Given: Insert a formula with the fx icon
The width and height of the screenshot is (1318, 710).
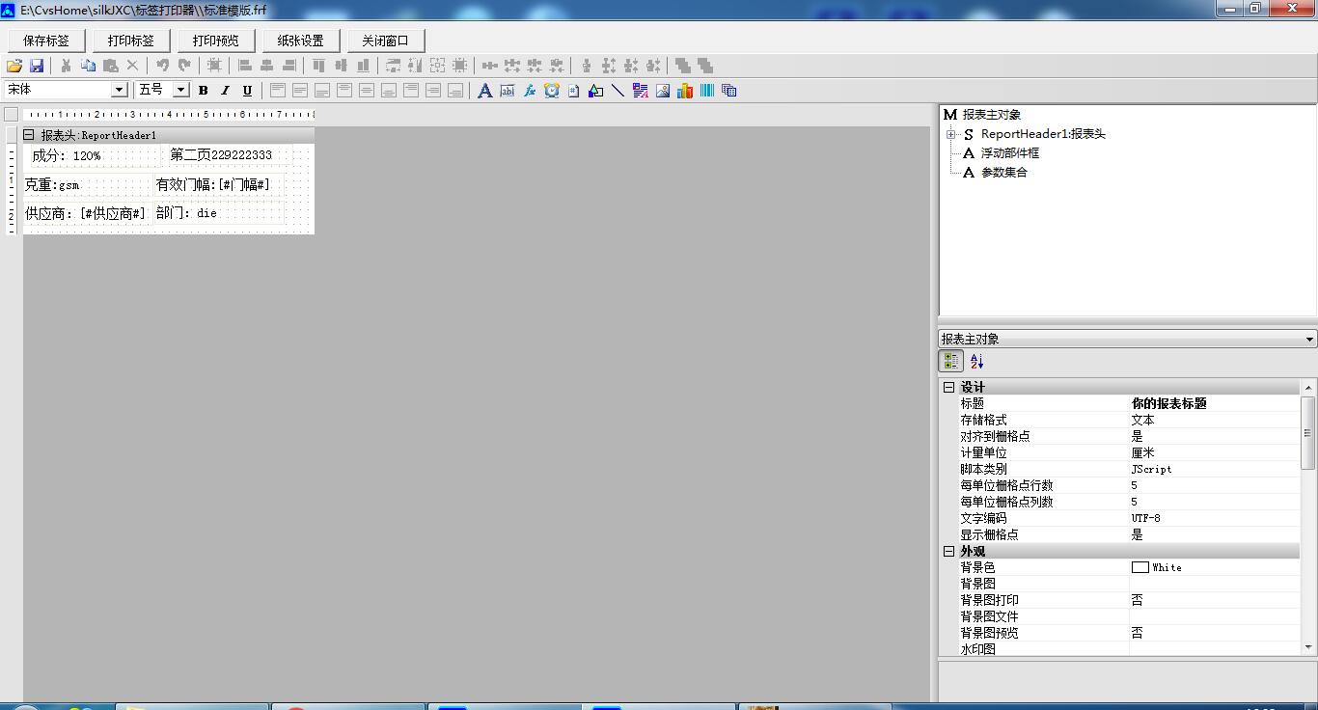Looking at the screenshot, I should point(529,91).
